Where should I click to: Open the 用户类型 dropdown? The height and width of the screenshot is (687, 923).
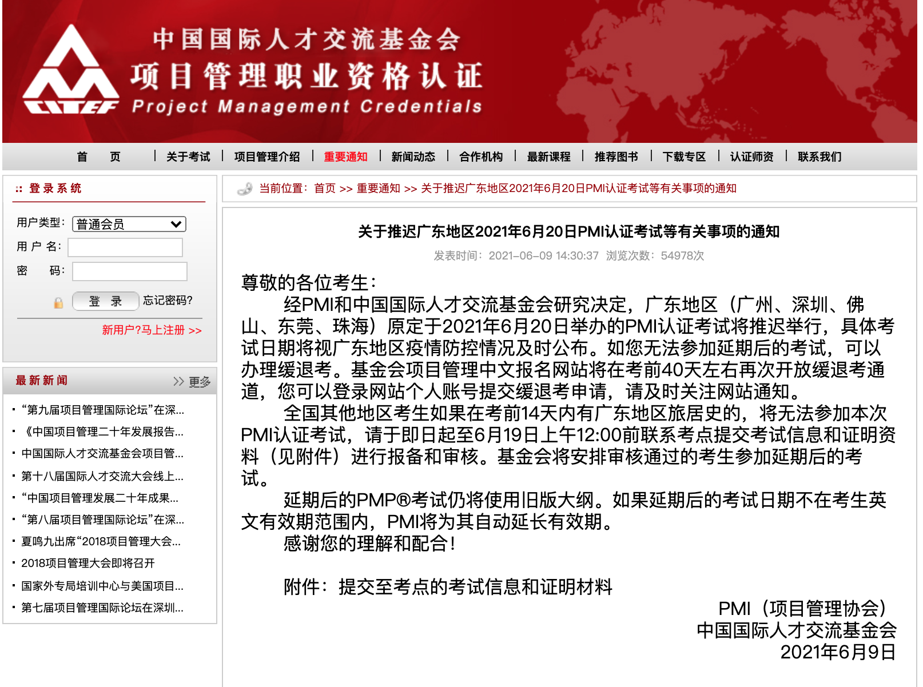129,224
